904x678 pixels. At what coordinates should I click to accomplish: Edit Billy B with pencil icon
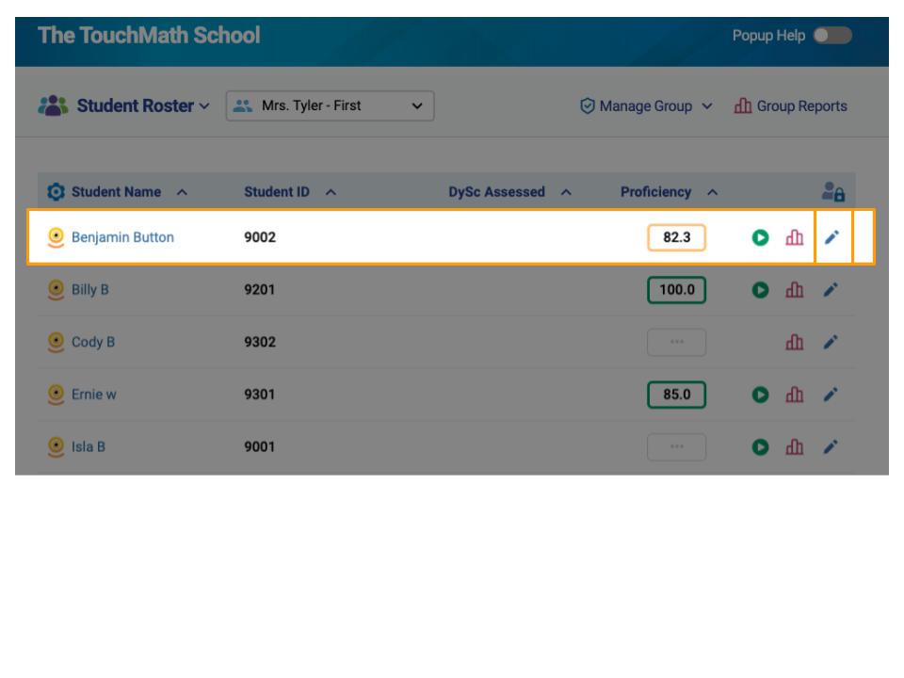831,289
